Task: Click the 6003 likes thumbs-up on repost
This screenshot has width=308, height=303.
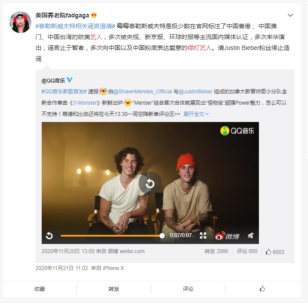Action: [x=275, y=252]
